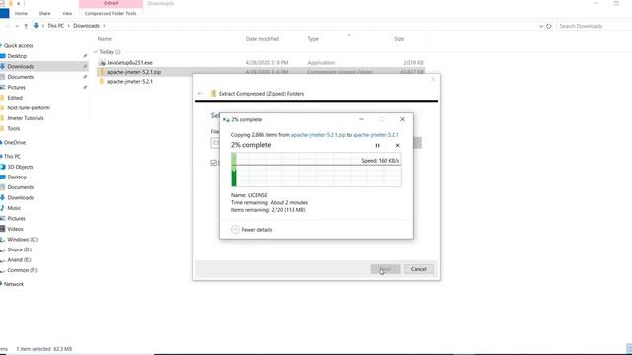632x355 pixels.
Task: Click the copy progress graph
Action: [316, 170]
